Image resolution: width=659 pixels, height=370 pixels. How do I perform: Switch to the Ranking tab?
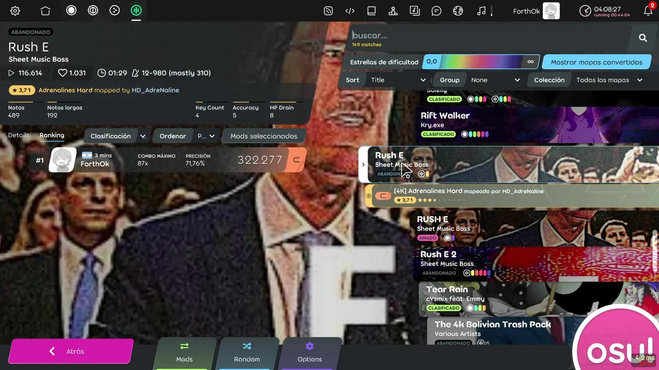pos(52,135)
